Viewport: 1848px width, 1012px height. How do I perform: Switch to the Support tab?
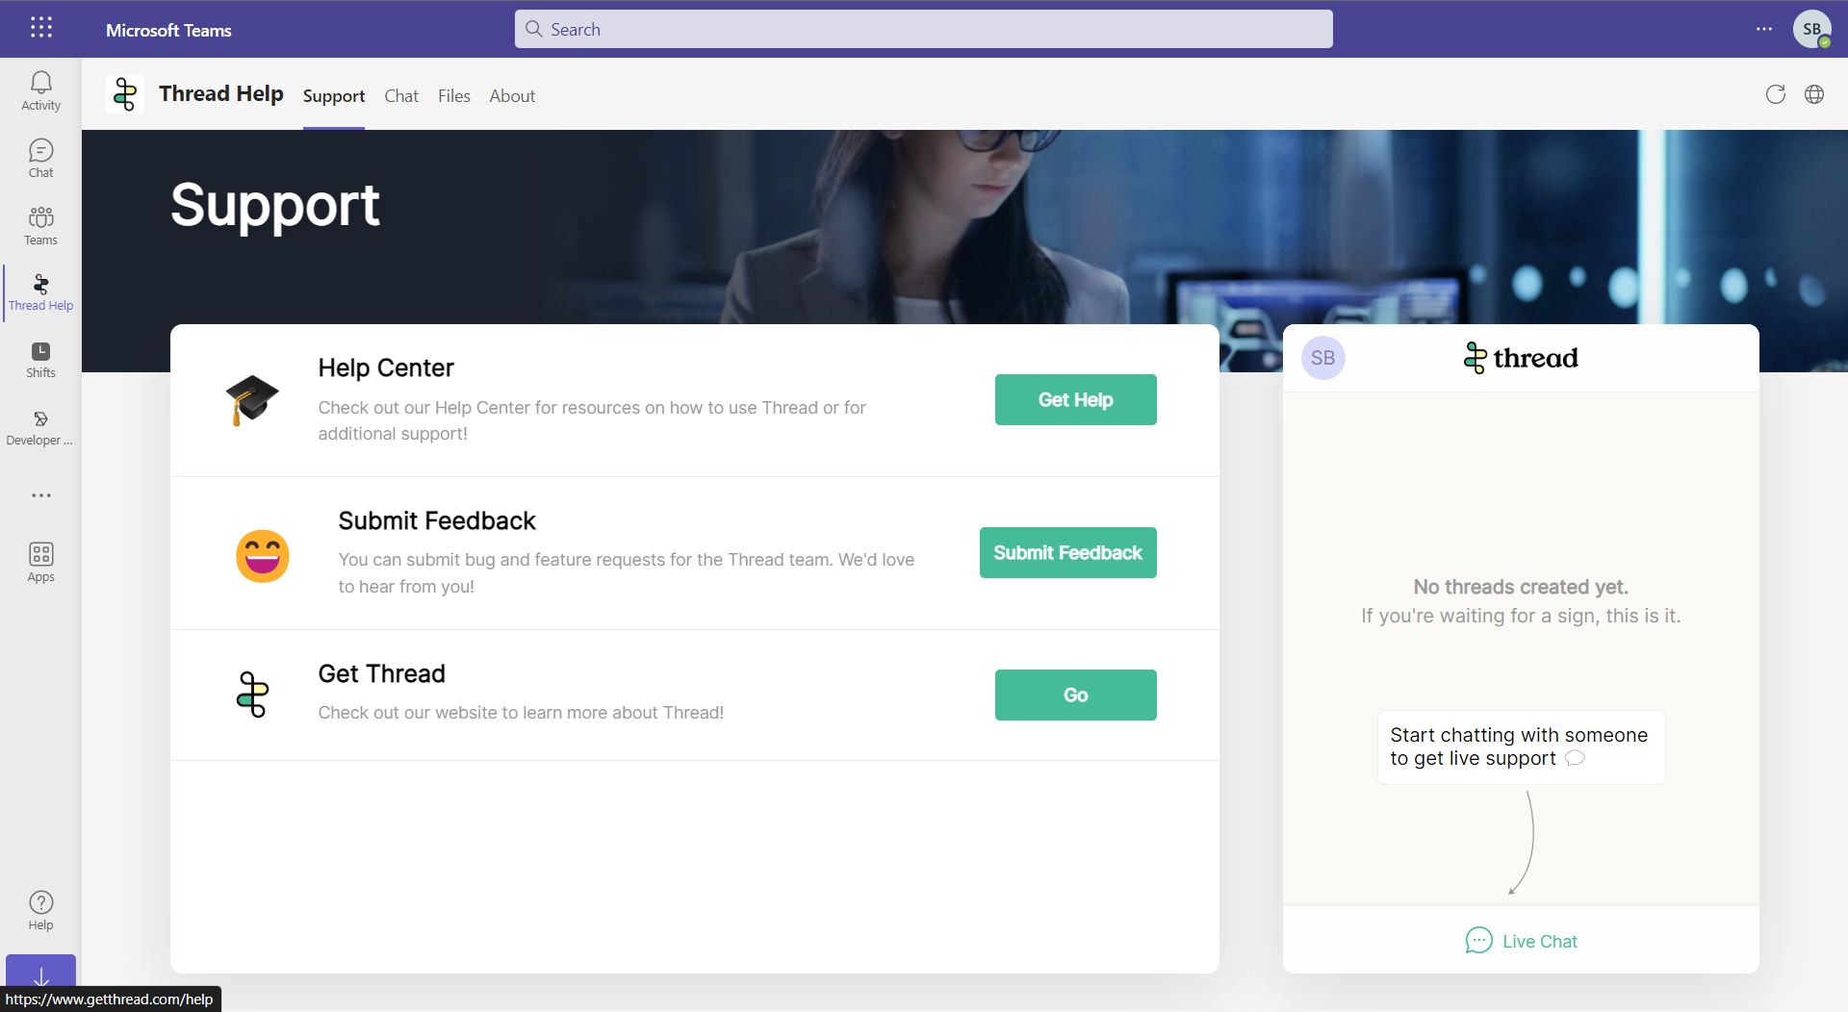pos(334,96)
